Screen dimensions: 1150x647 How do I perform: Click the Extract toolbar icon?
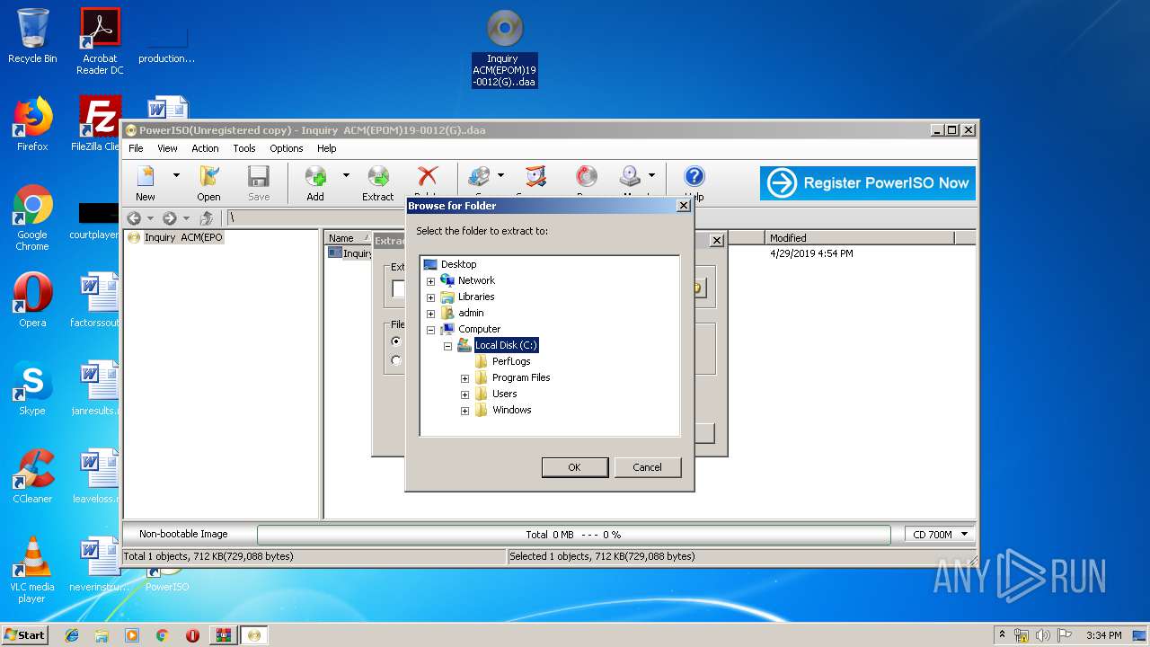[x=378, y=183]
